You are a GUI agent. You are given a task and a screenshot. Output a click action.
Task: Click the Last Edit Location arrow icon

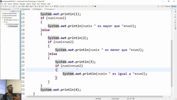pos(80,6)
